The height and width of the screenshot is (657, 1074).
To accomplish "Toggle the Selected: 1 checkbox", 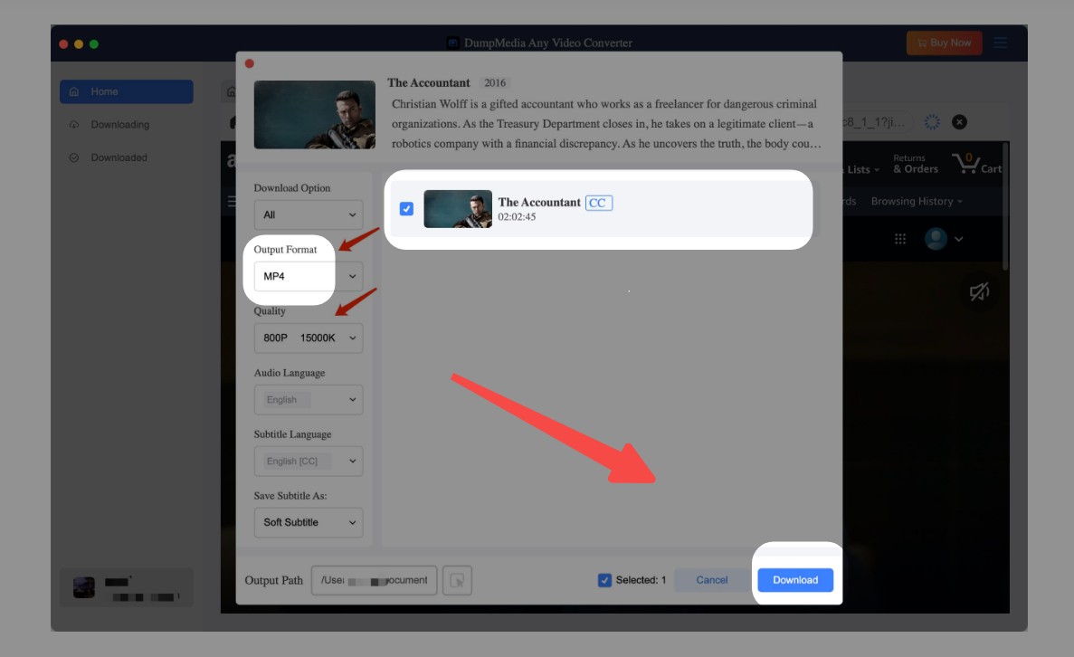I will tap(604, 580).
